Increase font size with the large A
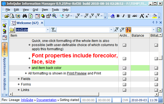 pos(142,16)
